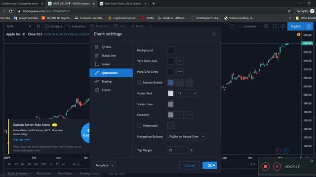Select the YTD time range
316x177 pixels.
[x=43, y=164]
